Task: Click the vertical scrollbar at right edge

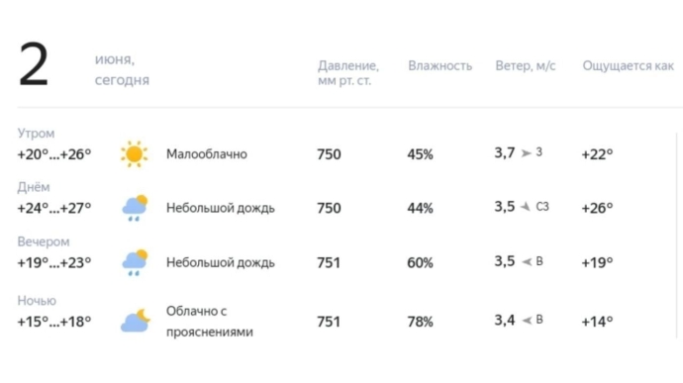Action: [x=677, y=236]
